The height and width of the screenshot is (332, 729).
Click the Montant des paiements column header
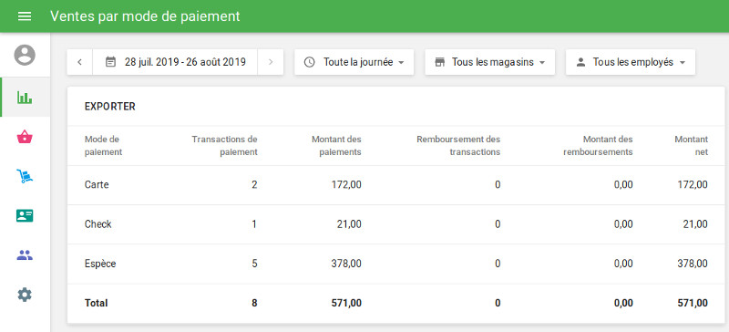pyautogui.click(x=336, y=145)
